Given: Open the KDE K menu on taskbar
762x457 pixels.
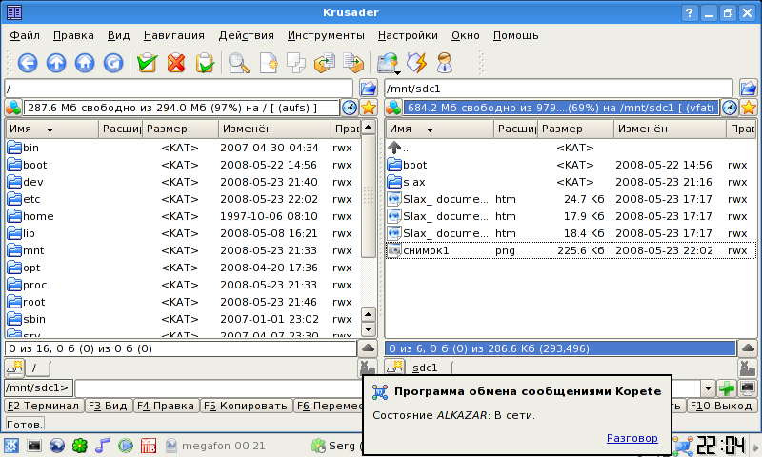Looking at the screenshot, I should (x=11, y=445).
